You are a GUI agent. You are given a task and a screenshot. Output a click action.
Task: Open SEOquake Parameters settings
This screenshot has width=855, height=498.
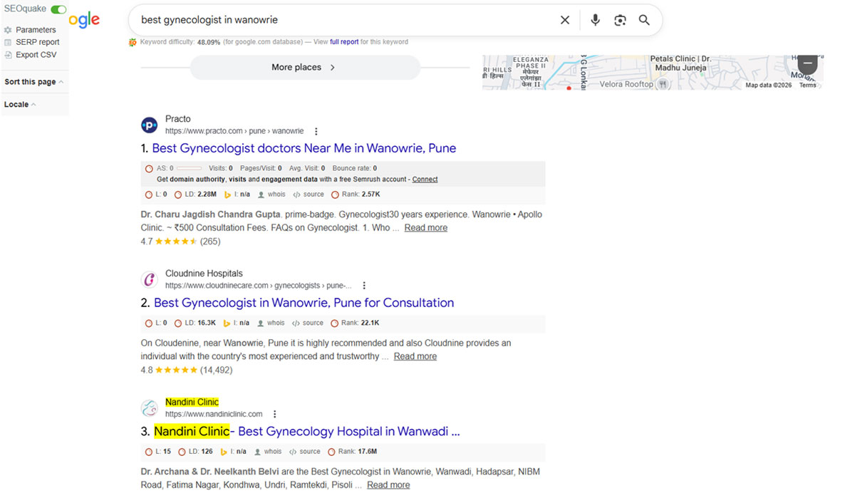36,30
